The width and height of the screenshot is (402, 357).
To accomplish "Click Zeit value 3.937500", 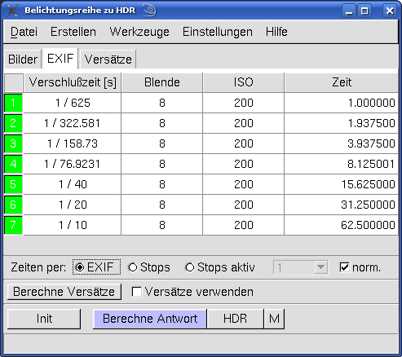I will 342,143.
